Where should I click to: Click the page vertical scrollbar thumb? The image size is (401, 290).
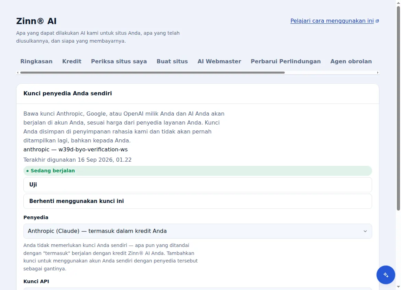click(x=398, y=108)
